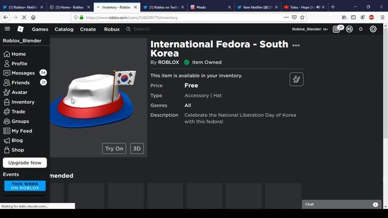The image size is (388, 218).
Task: Toggle the 3D view button
Action: click(137, 148)
